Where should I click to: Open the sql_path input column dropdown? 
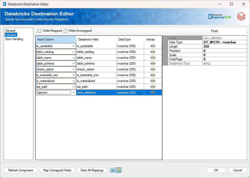click(x=73, y=87)
